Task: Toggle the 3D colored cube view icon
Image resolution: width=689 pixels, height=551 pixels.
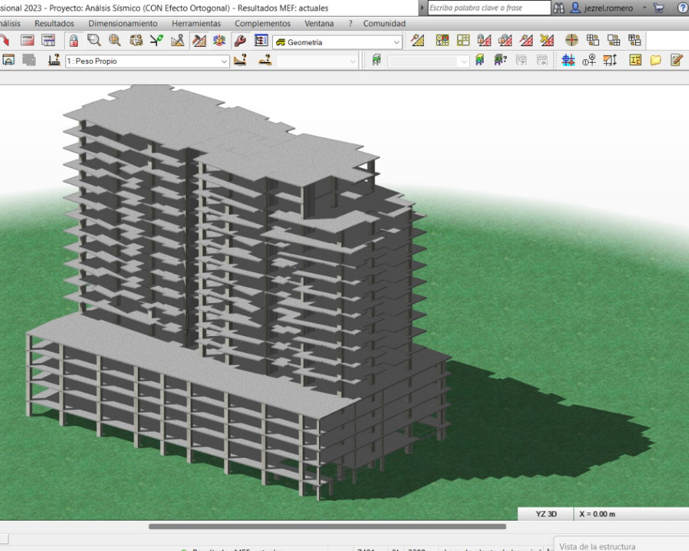Action: 219,41
